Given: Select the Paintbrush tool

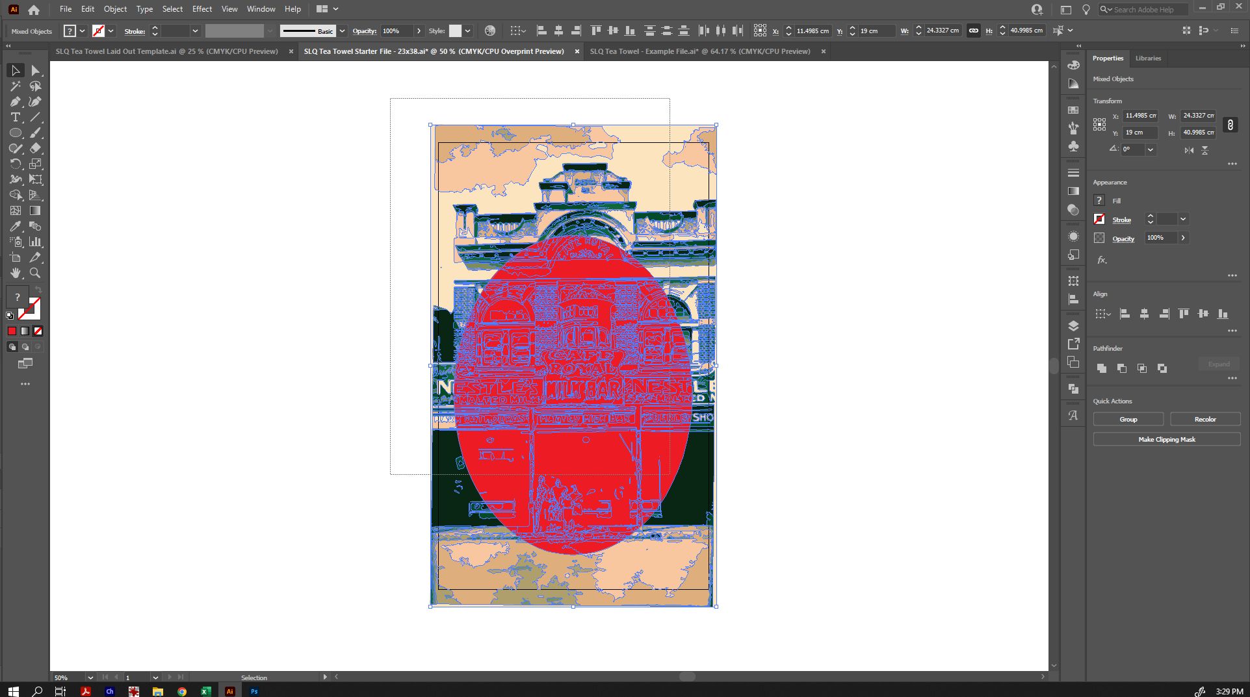Looking at the screenshot, I should click(36, 133).
